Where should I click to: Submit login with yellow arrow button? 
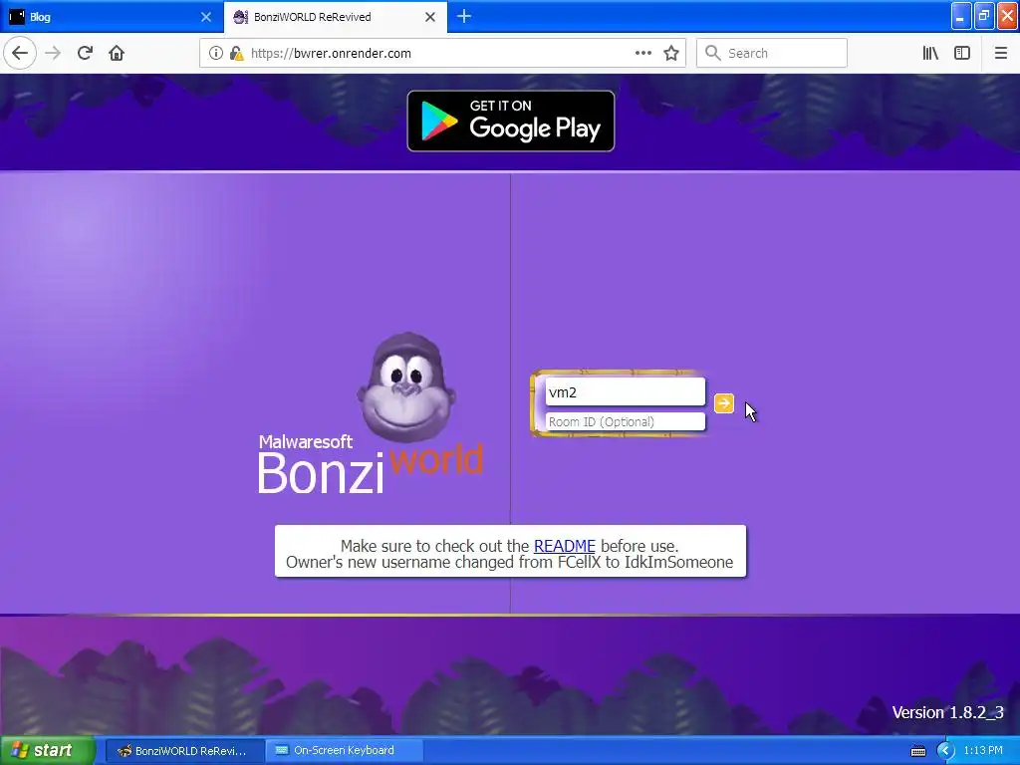pyautogui.click(x=723, y=403)
